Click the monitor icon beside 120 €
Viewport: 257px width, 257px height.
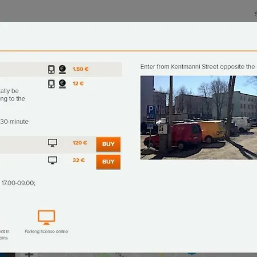(x=53, y=143)
